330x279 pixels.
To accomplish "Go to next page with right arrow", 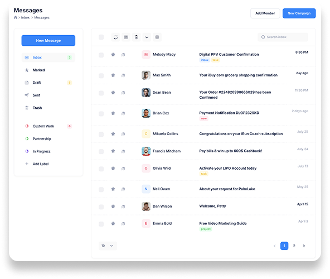I will click(304, 246).
